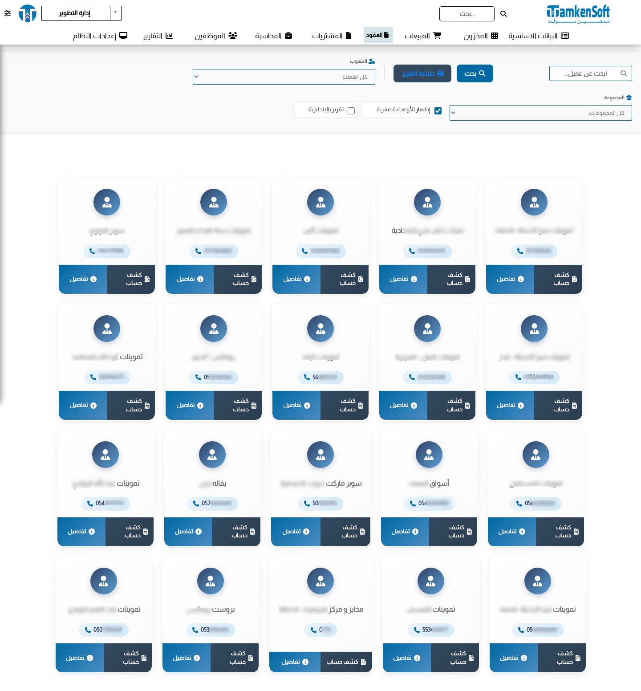Open the إدارة التطوير selector arrow
Image resolution: width=641 pixels, height=691 pixels.
116,13
